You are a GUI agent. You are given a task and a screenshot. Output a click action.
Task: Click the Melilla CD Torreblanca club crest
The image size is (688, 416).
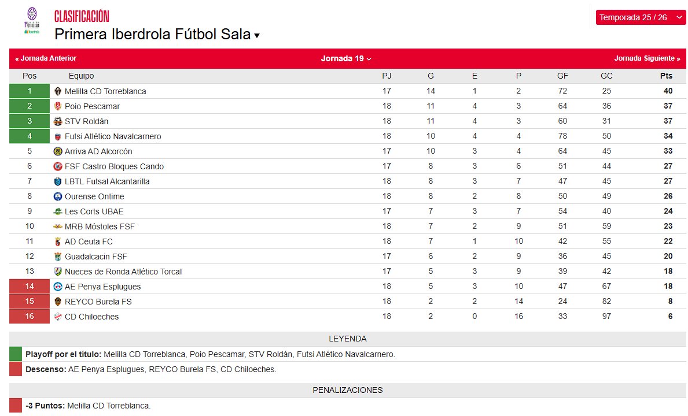[x=58, y=91]
